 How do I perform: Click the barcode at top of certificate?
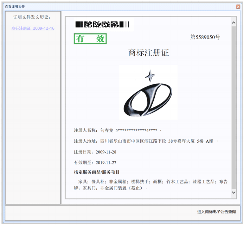click(x=102, y=25)
